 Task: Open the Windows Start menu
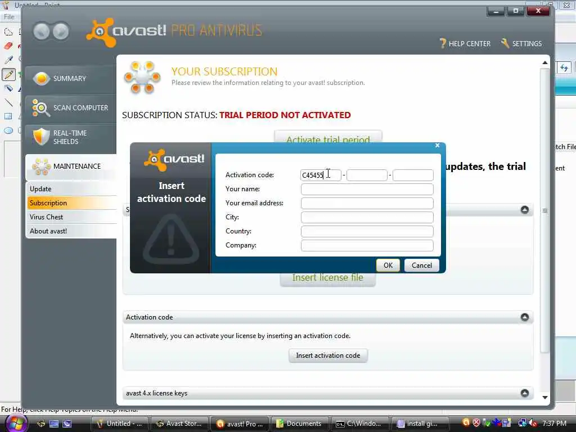[16, 424]
